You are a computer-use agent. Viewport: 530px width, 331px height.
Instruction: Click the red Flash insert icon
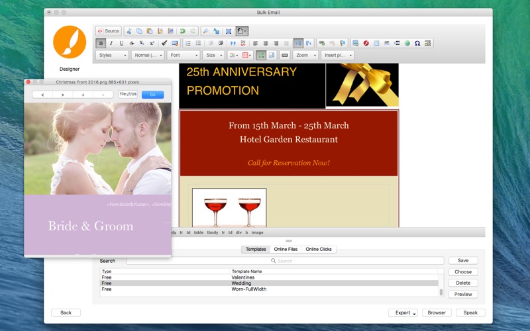point(366,43)
